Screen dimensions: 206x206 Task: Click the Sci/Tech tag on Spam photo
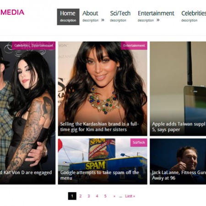tap(139, 142)
